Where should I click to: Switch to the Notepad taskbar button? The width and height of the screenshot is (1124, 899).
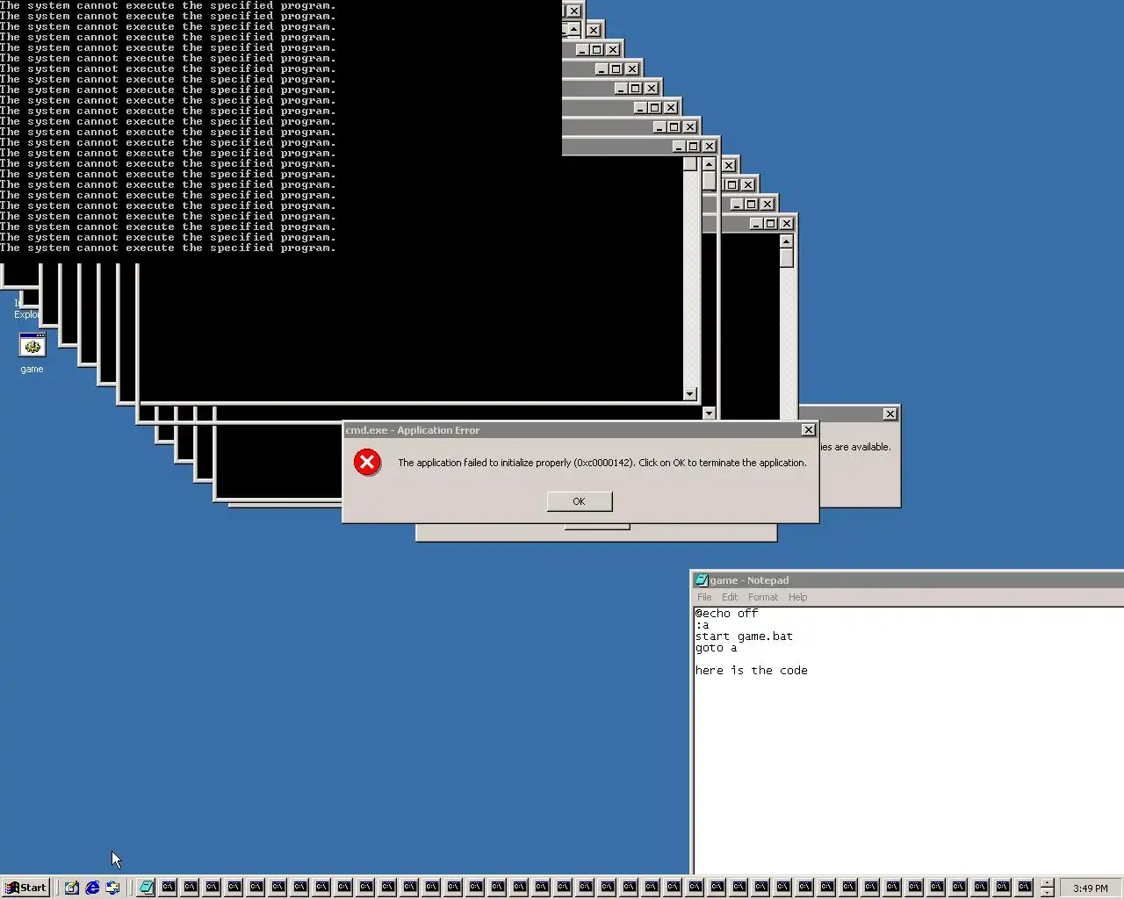click(x=147, y=888)
